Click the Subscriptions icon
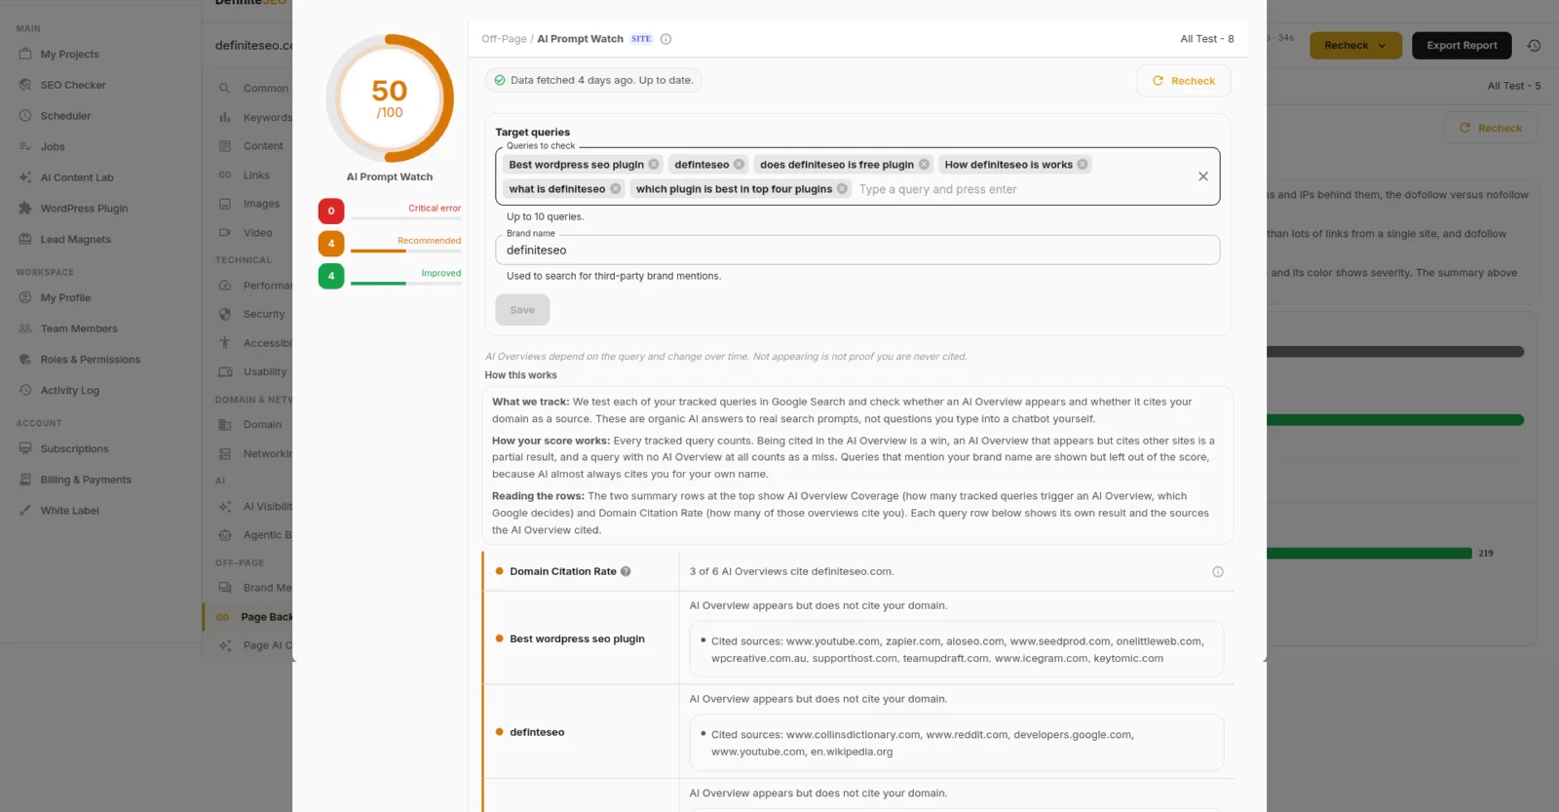The width and height of the screenshot is (1559, 812). coord(25,448)
